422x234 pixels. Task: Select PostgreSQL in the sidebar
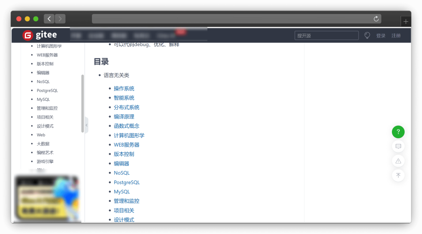[47, 90]
